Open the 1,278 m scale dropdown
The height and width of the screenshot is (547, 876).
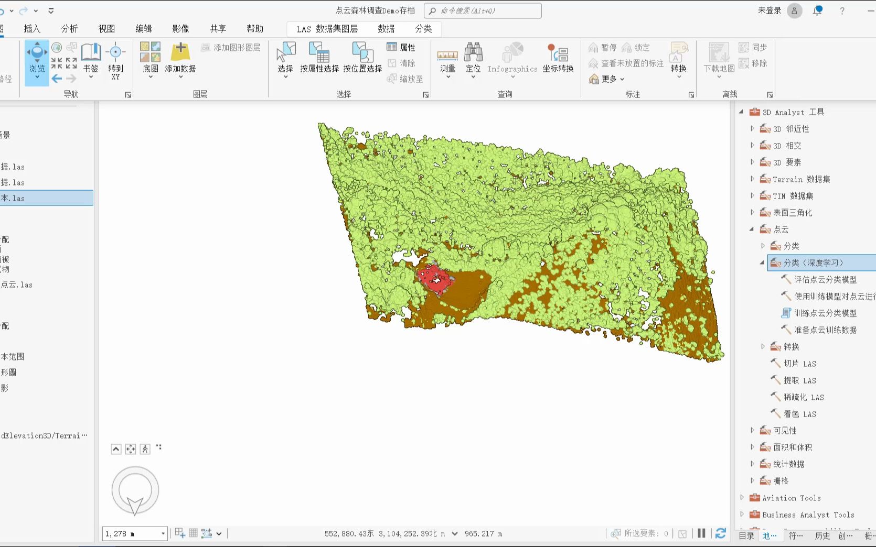(163, 534)
